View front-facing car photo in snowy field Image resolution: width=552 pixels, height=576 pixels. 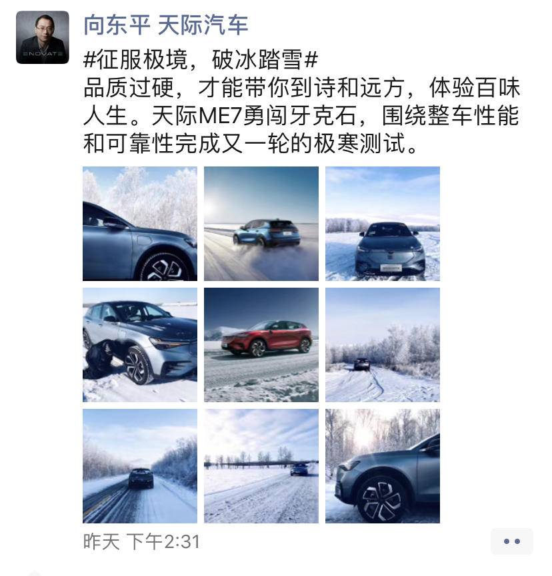383,224
